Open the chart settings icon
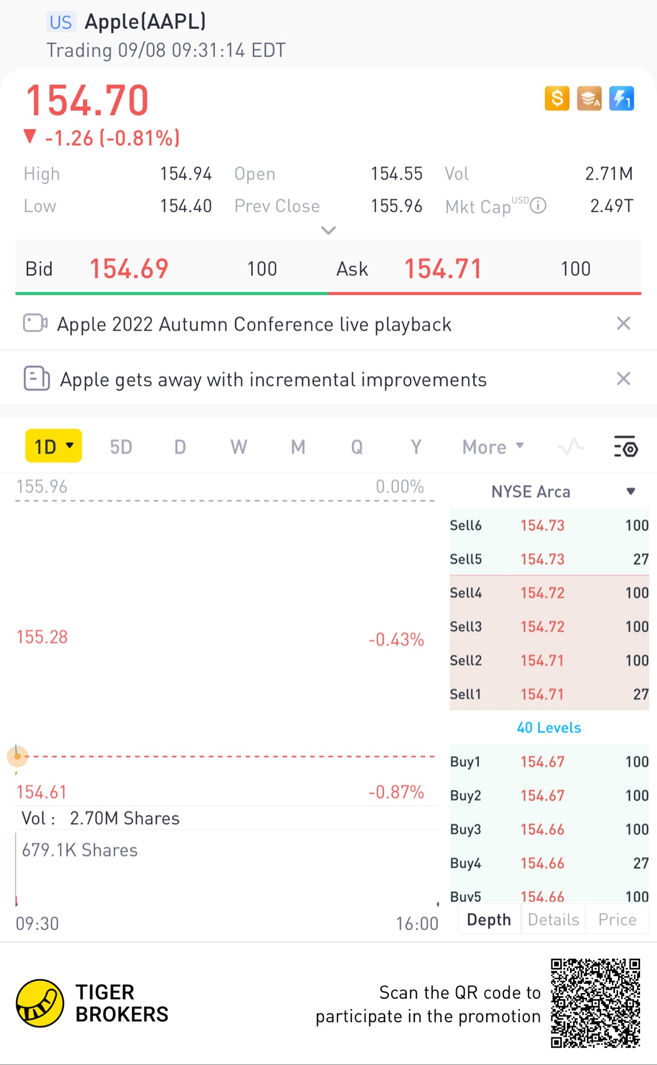Screen dimensions: 657x1065 coord(625,447)
